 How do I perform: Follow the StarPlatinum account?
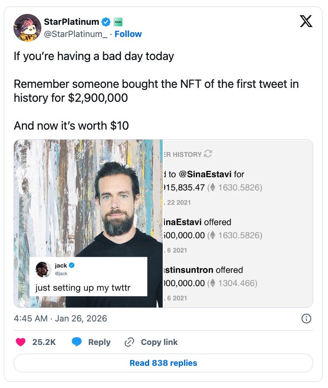[128, 34]
